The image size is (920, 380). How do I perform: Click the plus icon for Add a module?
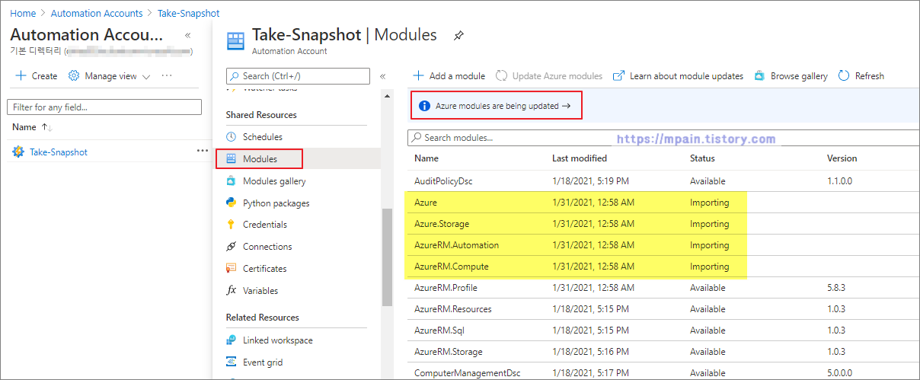point(418,75)
